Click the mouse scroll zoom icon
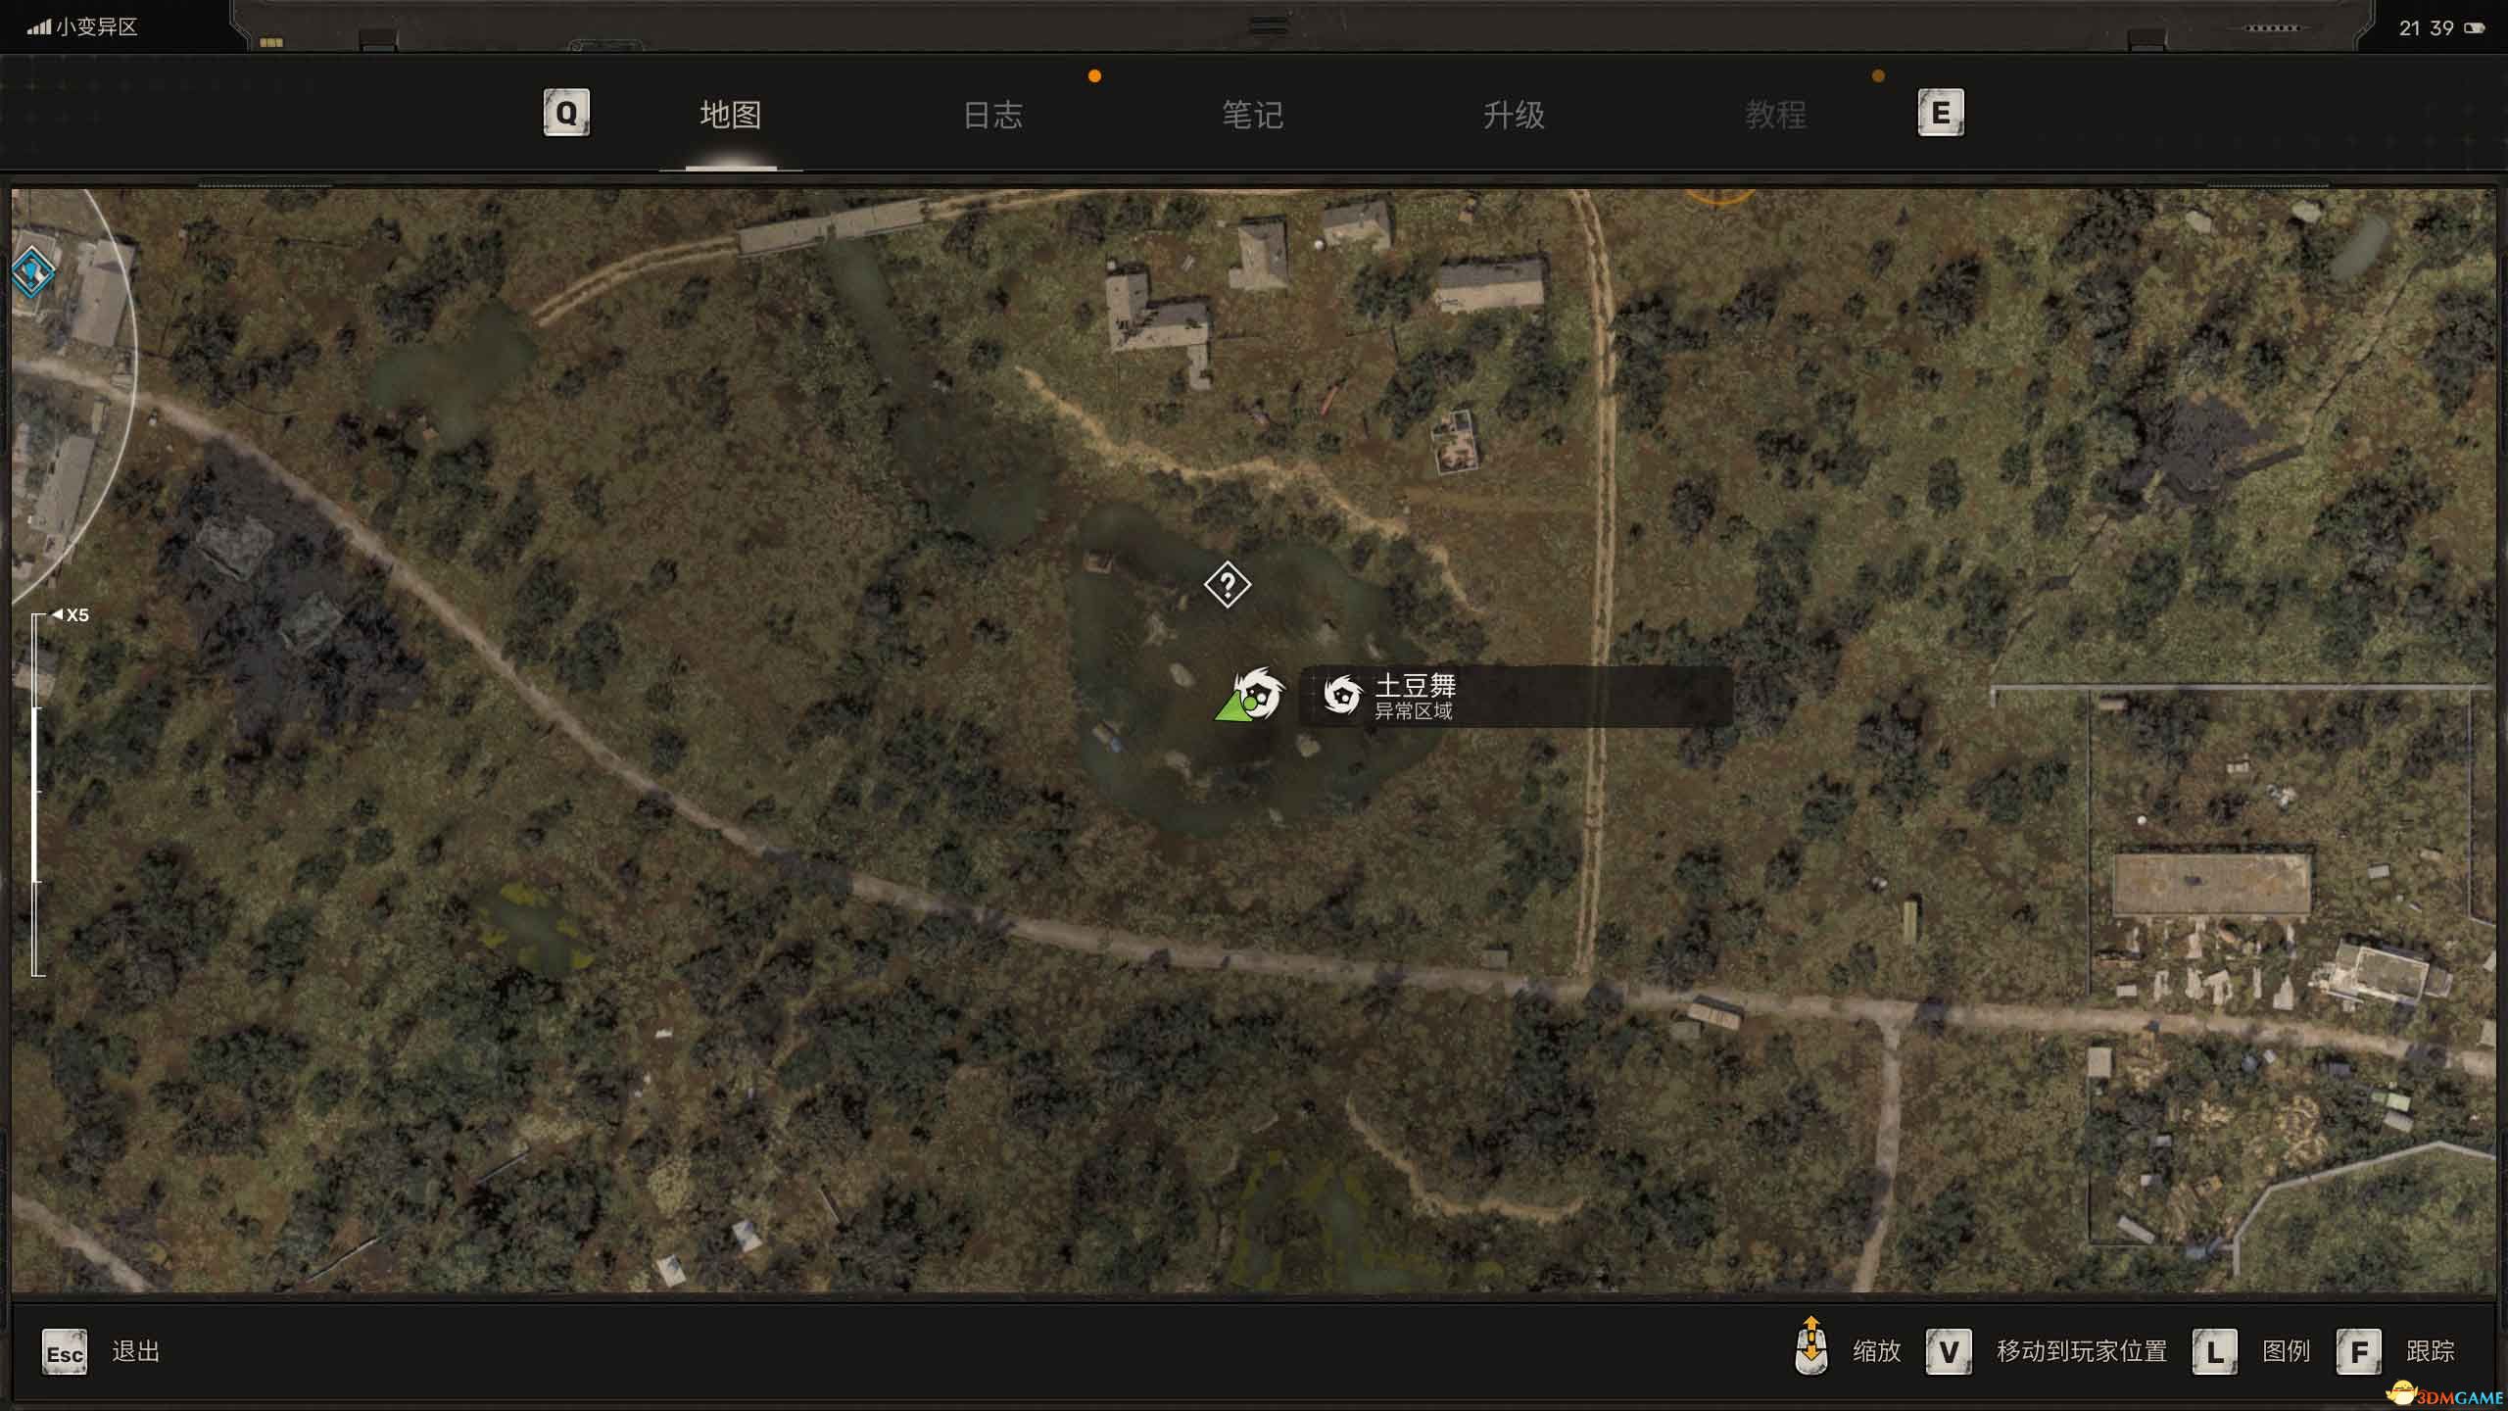2508x1411 pixels. [x=1811, y=1345]
